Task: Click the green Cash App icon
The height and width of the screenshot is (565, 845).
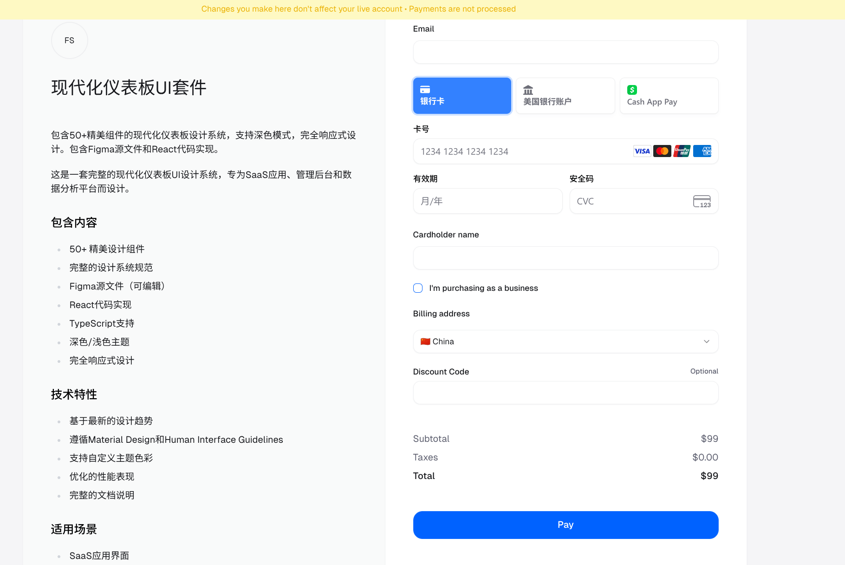Action: pos(632,90)
